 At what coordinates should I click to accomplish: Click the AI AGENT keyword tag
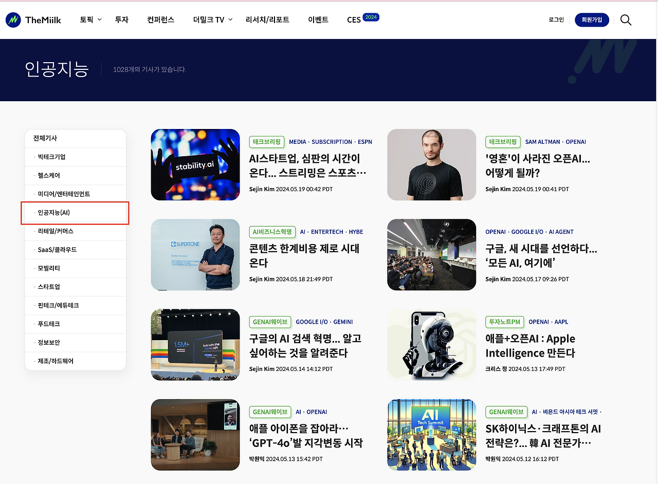coord(561,232)
